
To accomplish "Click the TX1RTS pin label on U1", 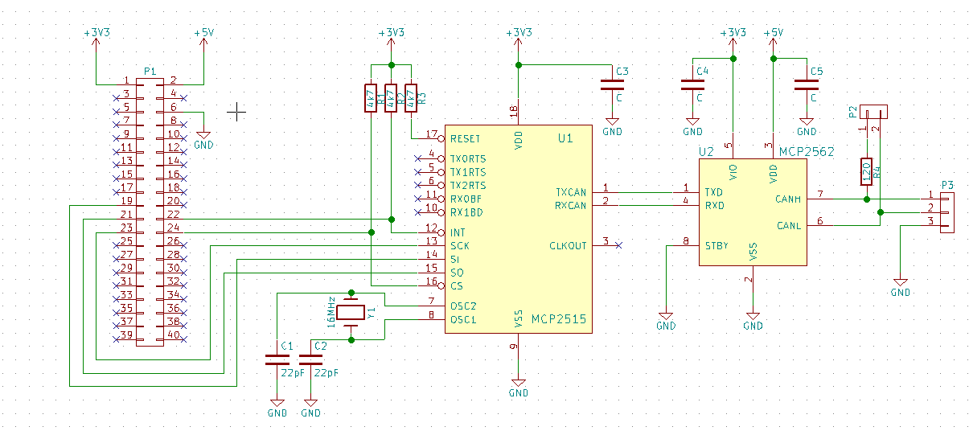I will tap(468, 172).
